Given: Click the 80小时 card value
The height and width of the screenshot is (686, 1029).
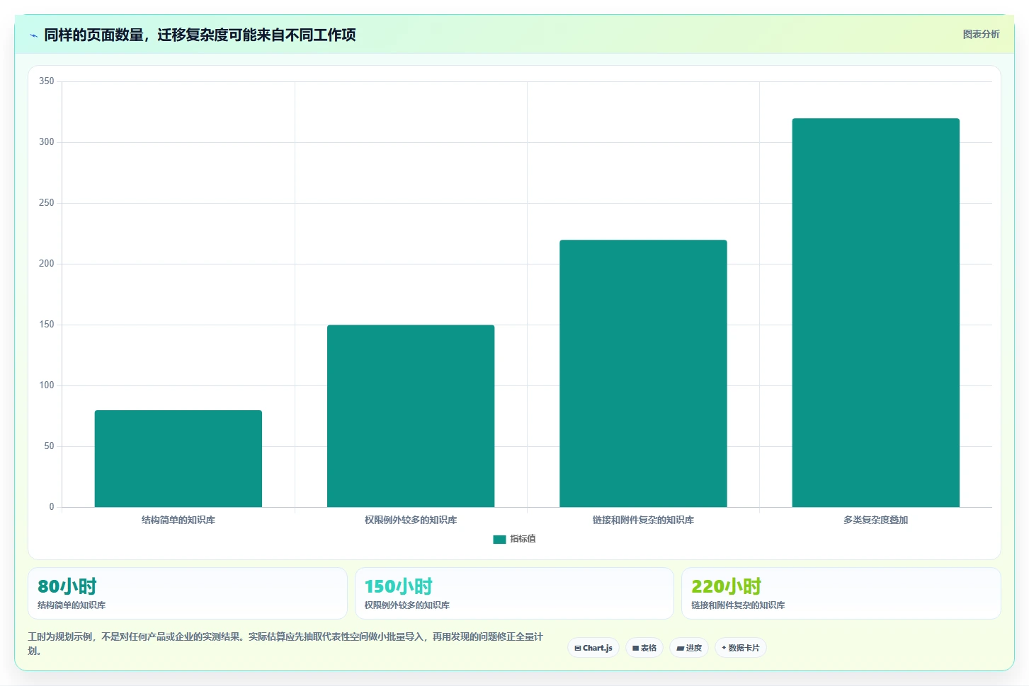Looking at the screenshot, I should [x=67, y=586].
